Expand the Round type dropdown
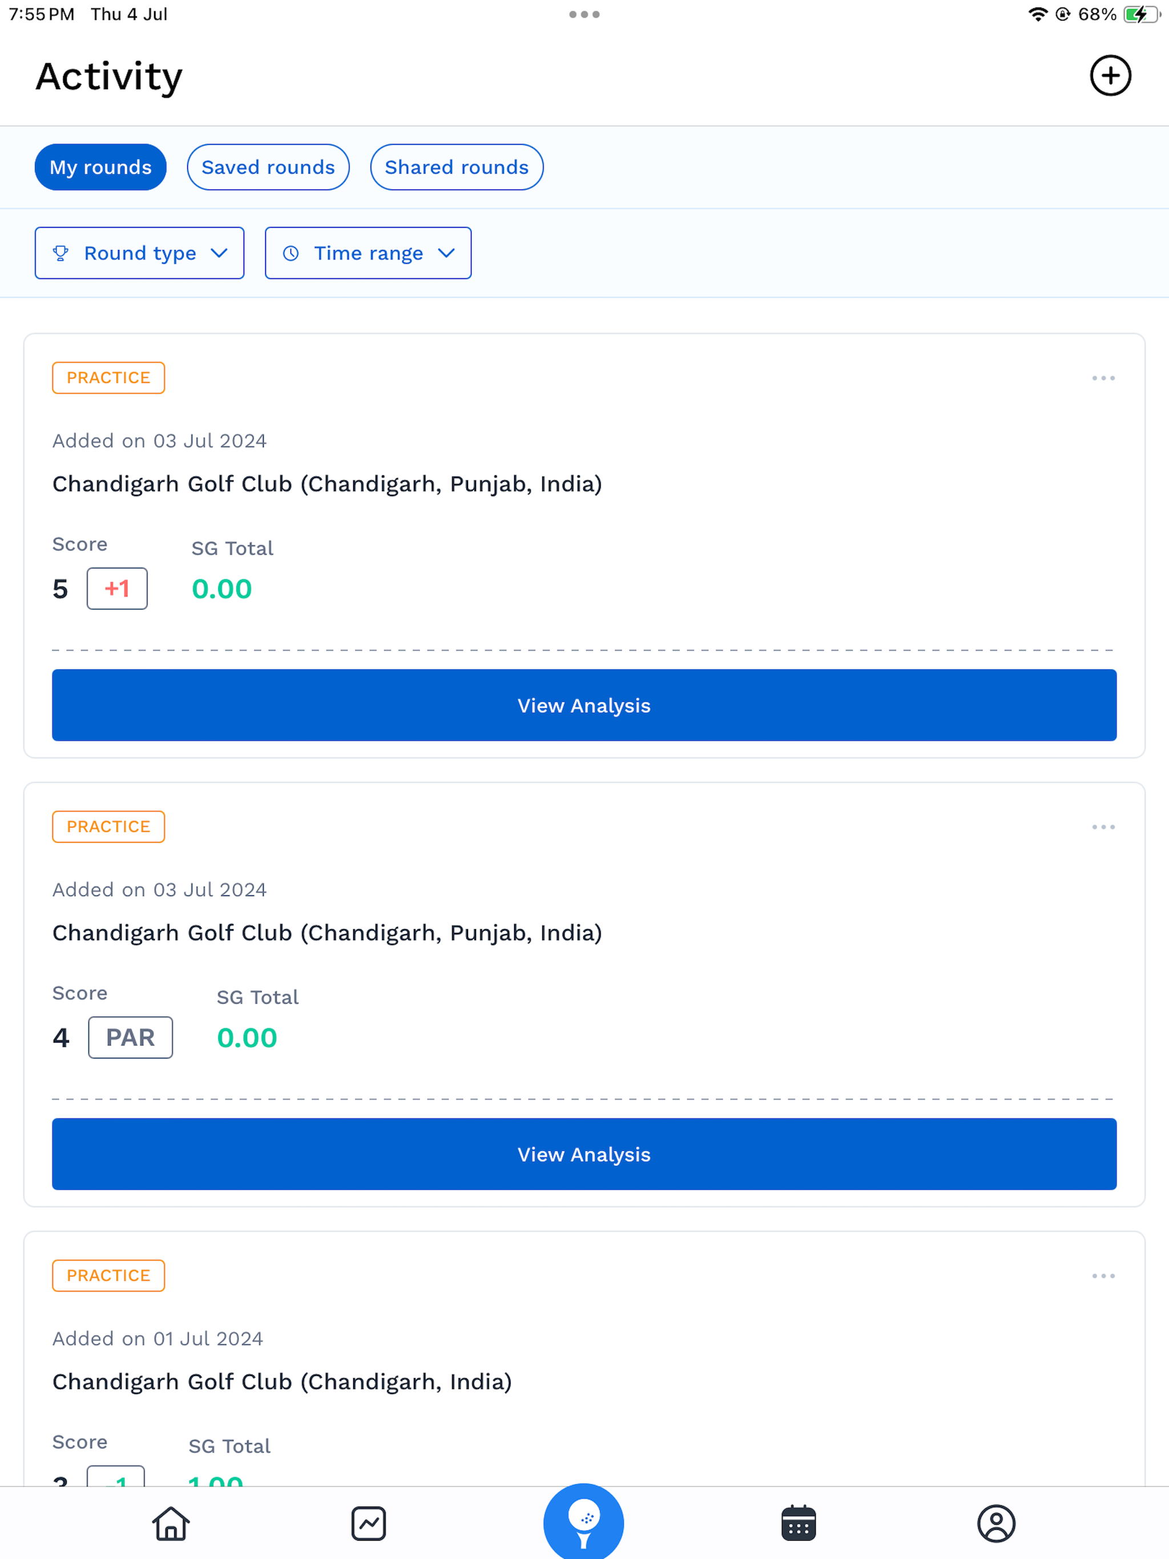Image resolution: width=1169 pixels, height=1559 pixels. (140, 253)
